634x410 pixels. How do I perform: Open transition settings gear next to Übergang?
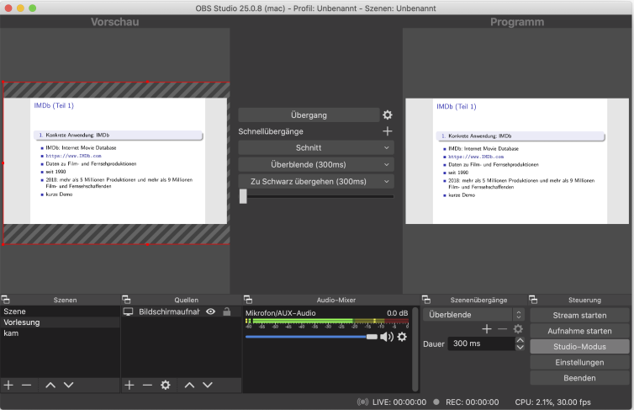[x=388, y=115]
